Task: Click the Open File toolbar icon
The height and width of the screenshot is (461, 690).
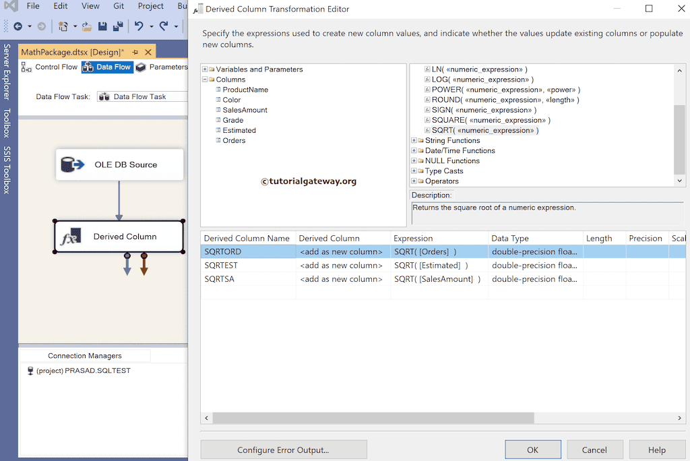Action: pos(86,26)
